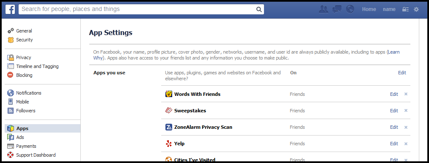Click the search magnifier icon
The width and height of the screenshot is (429, 163).
tap(259, 9)
